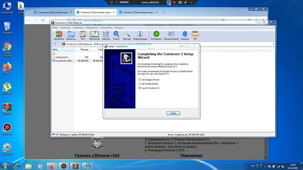Open the recorder drawing pencil tool
The image size is (303, 170).
pos(185,2)
